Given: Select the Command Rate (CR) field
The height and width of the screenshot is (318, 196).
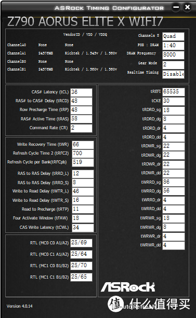Looking at the screenshot, I should [x=81, y=128].
